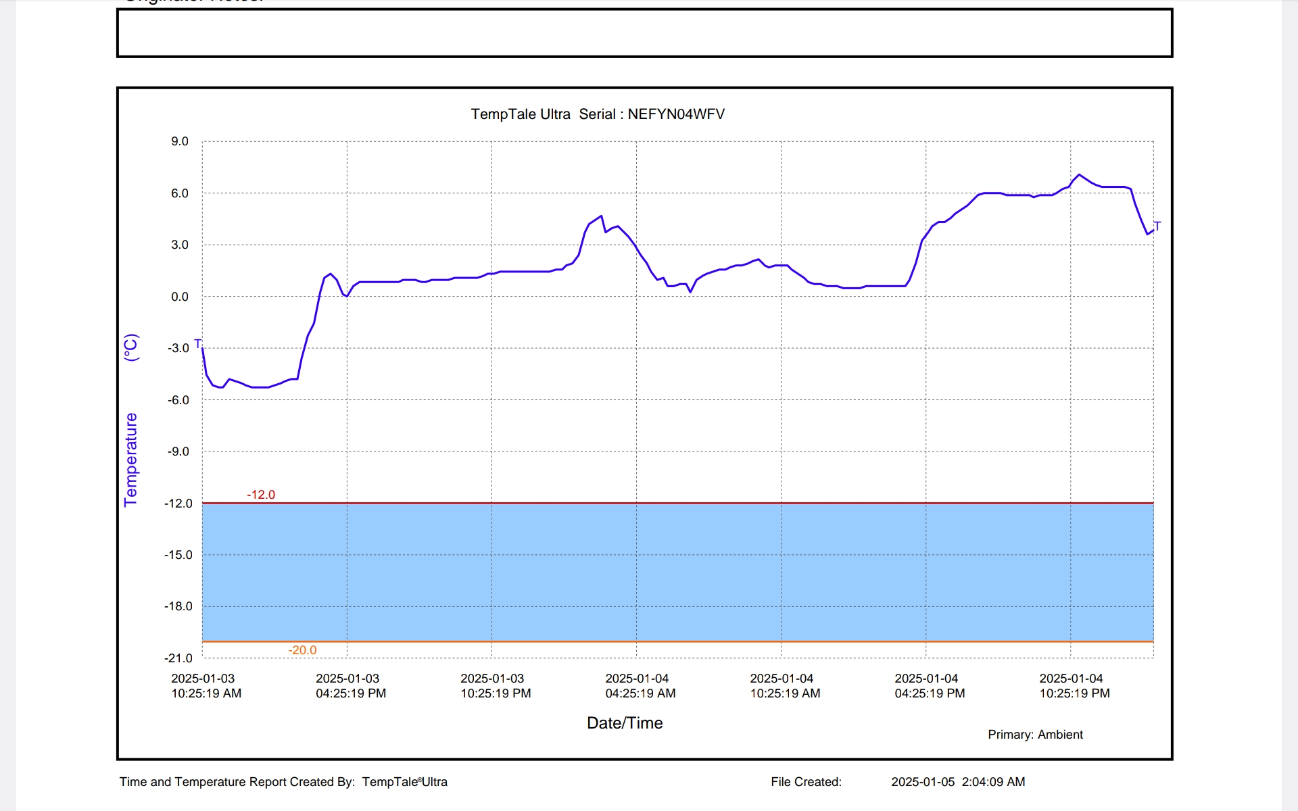Click the red -12.0 upper limit line
The width and height of the screenshot is (1298, 811).
[x=677, y=503]
